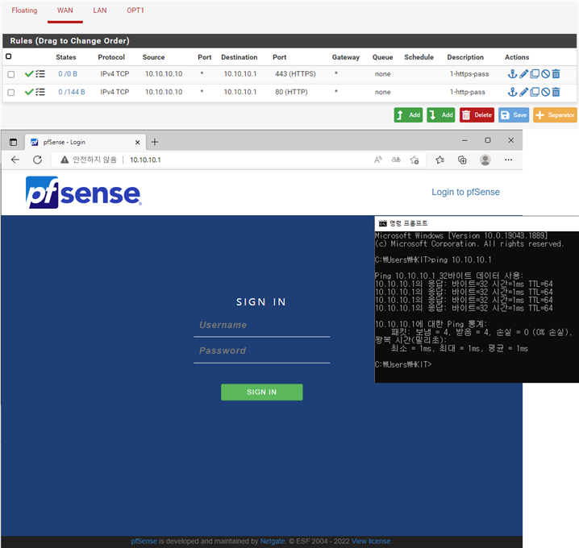Viewport: 579px width, 548px height.
Task: Check the 1-http-pass rule checkbox
Action: coord(11,92)
